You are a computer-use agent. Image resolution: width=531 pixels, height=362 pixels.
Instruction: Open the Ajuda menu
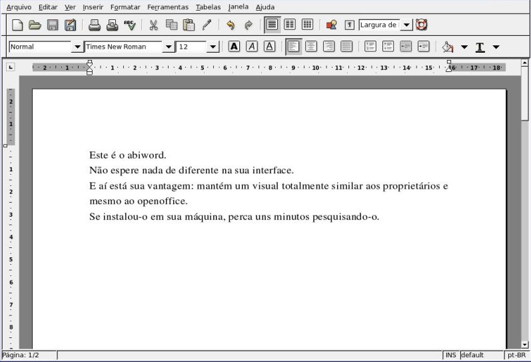(265, 7)
